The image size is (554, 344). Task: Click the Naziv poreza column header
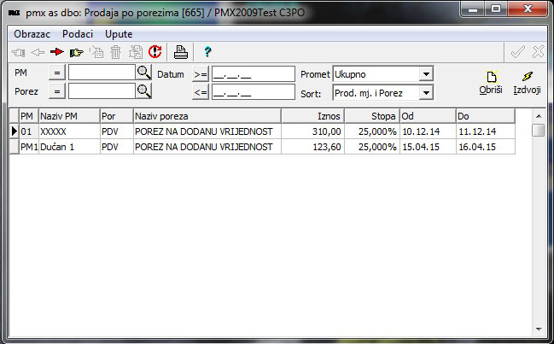207,116
